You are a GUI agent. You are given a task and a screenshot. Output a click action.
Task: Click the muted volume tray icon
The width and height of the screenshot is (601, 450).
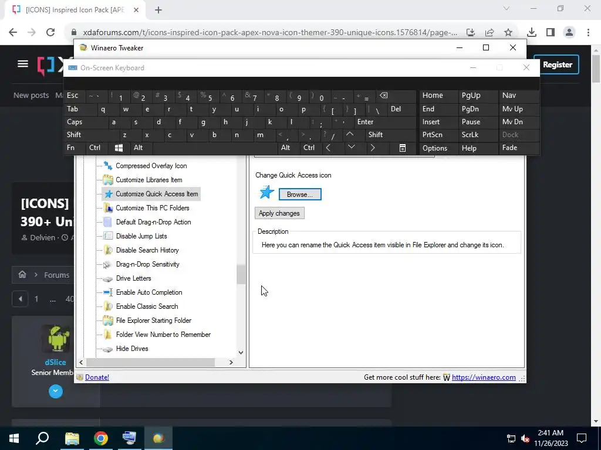pyautogui.click(x=525, y=438)
